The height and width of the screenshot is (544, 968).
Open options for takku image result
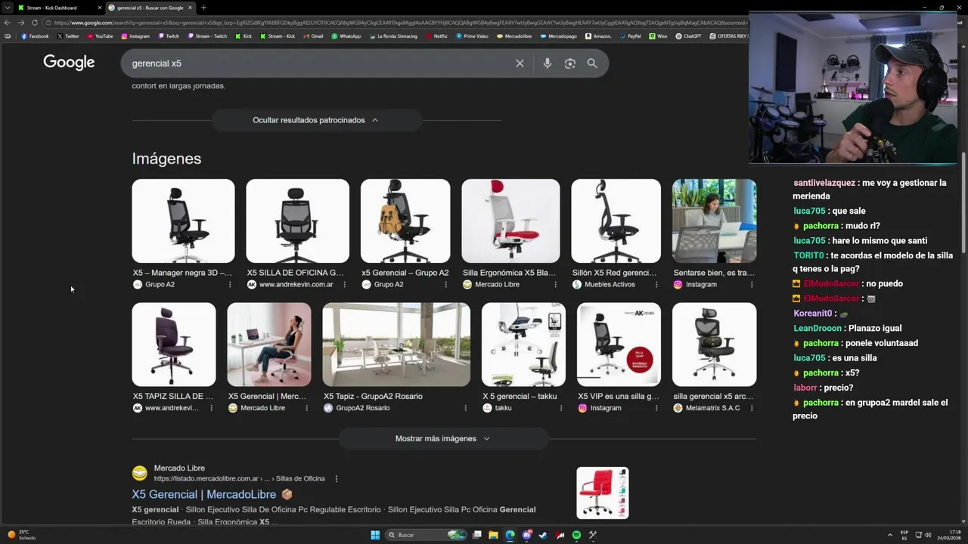[x=561, y=408]
